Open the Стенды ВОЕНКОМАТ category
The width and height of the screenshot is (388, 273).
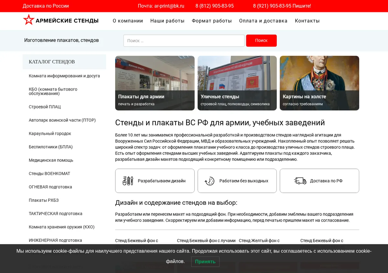point(49,173)
